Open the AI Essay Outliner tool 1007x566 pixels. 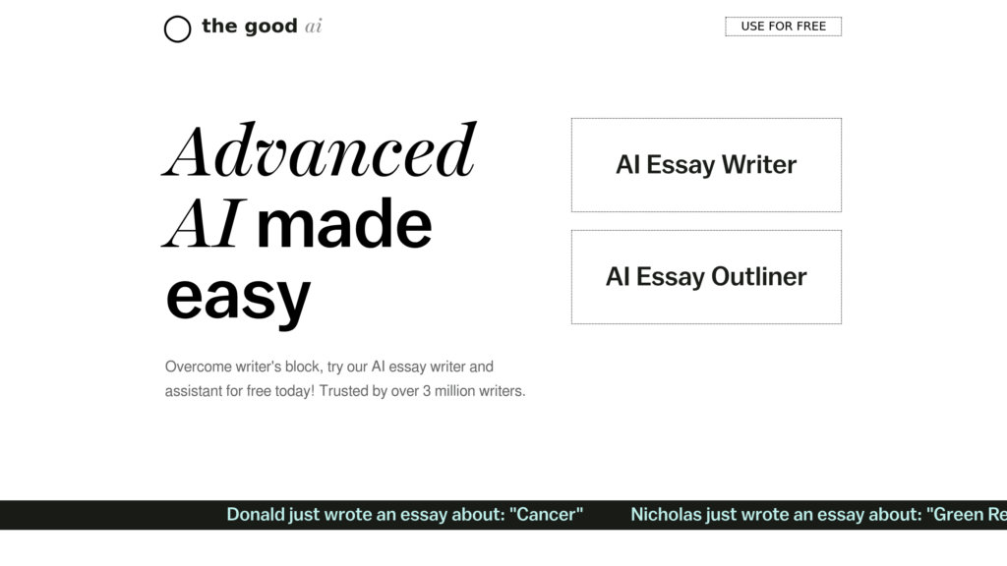coord(706,277)
